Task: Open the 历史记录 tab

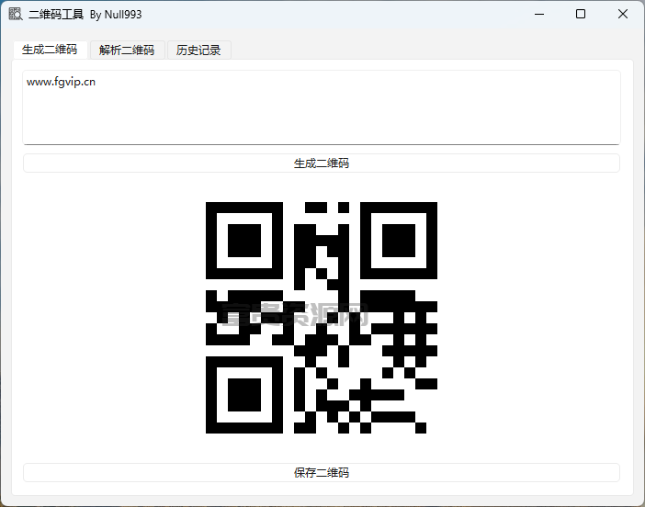Action: [198, 51]
